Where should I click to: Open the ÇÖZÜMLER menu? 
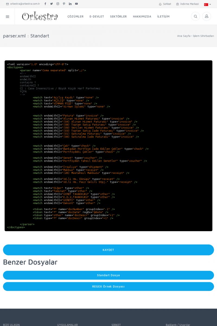coord(75,17)
